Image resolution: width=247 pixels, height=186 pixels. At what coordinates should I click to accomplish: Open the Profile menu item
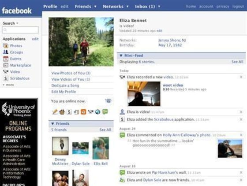coord(50,7)
